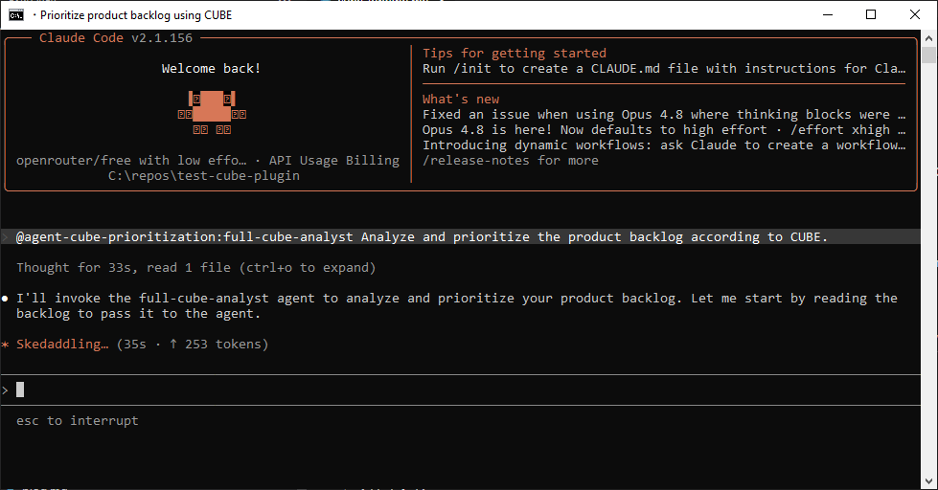The width and height of the screenshot is (938, 490).
Task: Click the "What's new" heading
Action: [461, 100]
